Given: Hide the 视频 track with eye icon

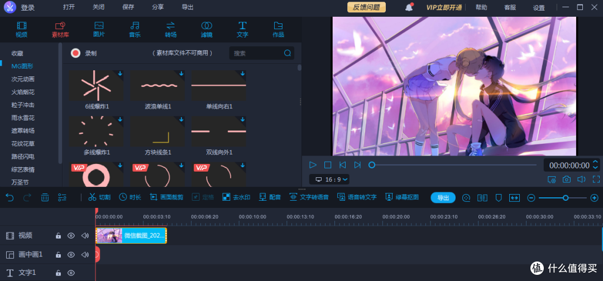Looking at the screenshot, I should pos(71,236).
